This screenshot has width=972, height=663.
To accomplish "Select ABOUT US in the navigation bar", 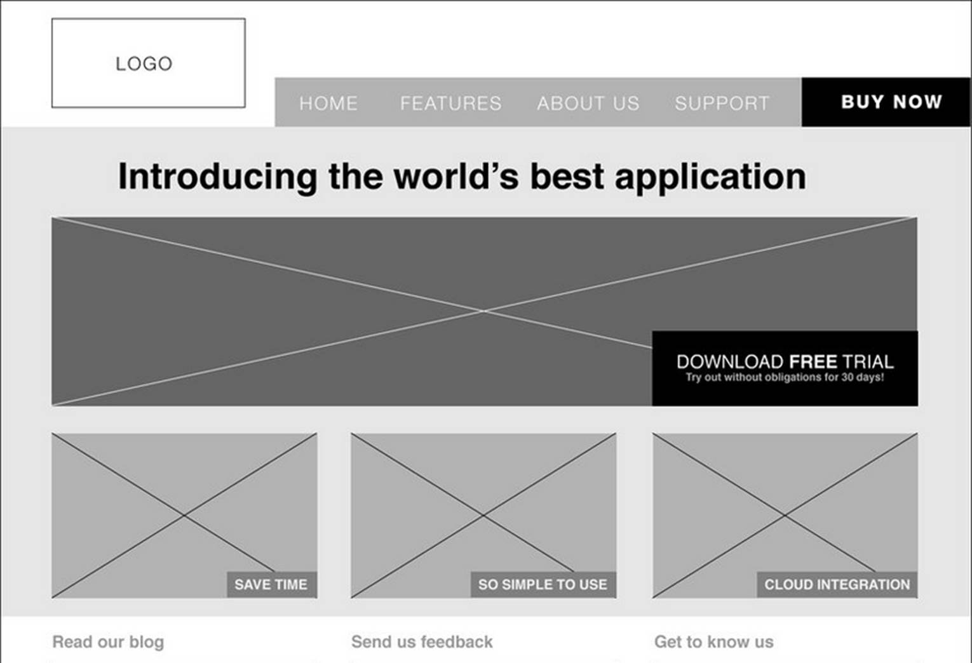I will click(x=588, y=103).
